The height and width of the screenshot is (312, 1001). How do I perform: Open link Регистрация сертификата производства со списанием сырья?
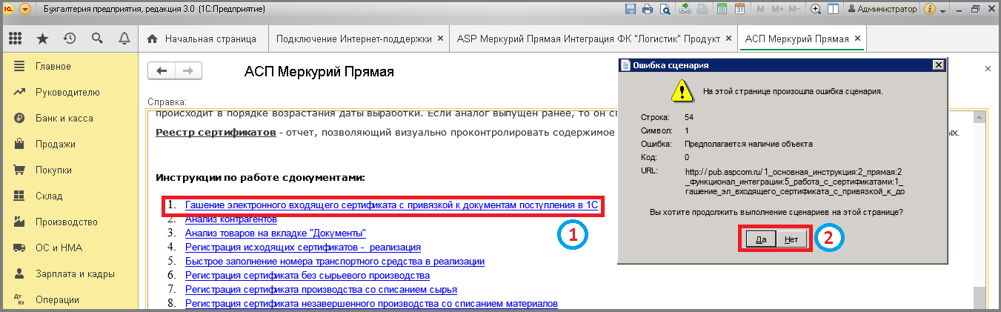(321, 289)
